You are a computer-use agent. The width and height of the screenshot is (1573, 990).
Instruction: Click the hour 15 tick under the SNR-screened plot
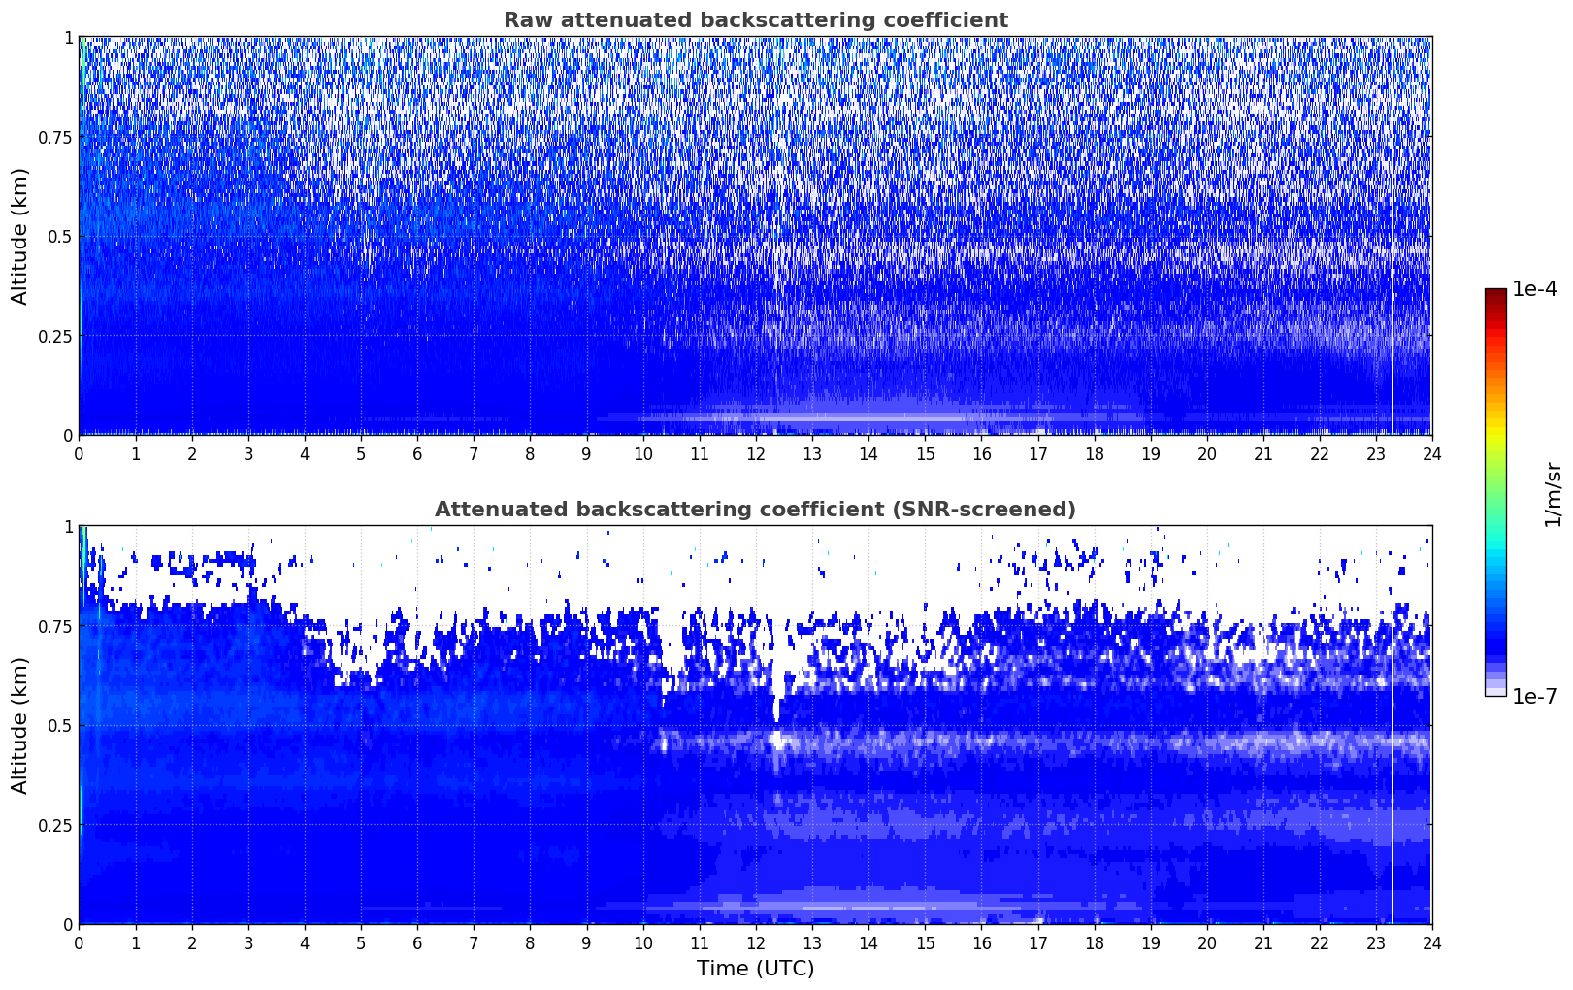[925, 942]
